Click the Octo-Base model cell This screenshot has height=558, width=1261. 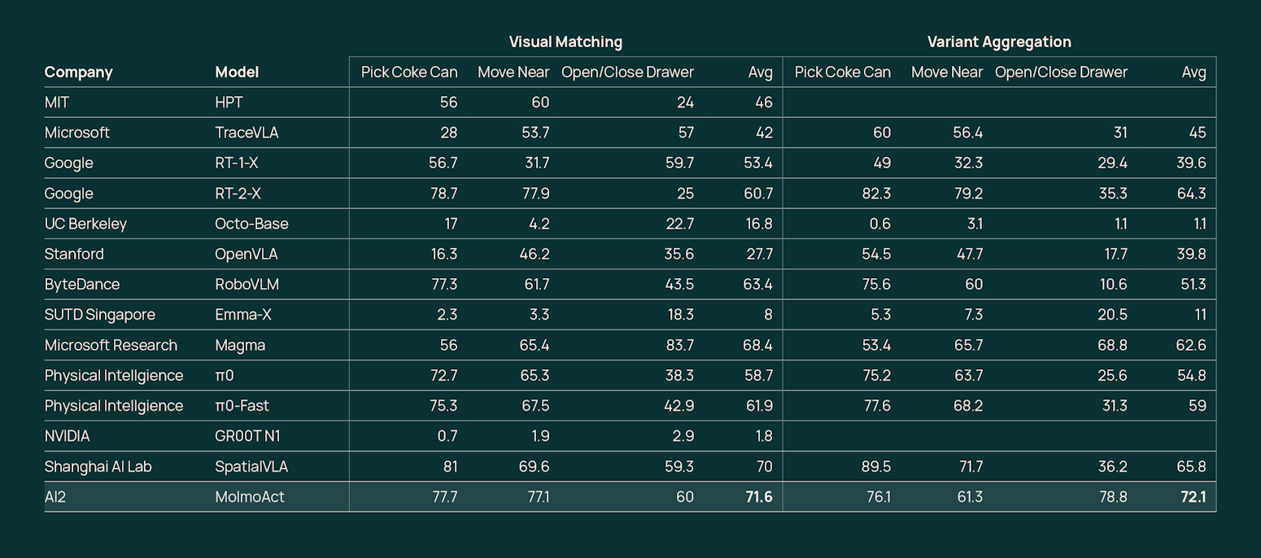[x=251, y=224]
